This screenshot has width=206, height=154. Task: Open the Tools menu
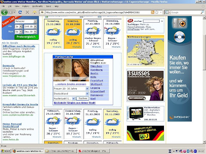point(48,6)
